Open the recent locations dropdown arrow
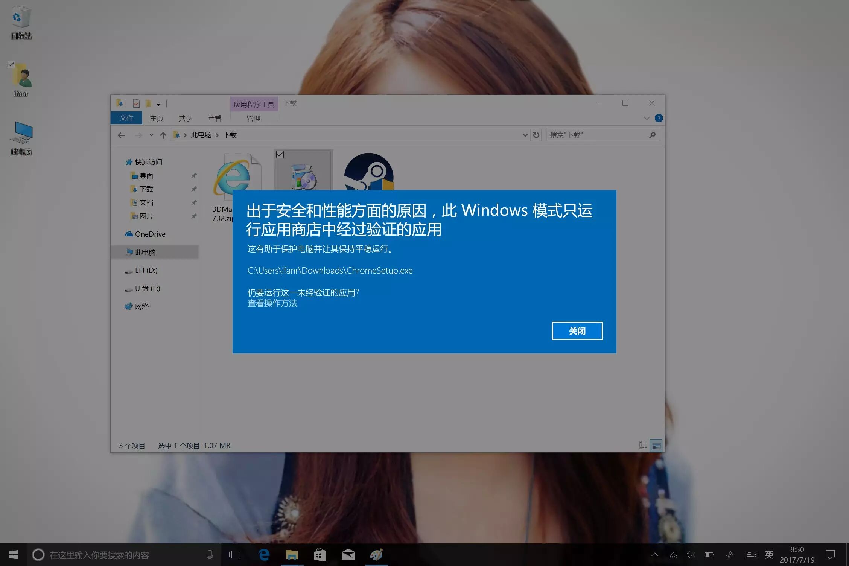849x566 pixels. tap(151, 135)
